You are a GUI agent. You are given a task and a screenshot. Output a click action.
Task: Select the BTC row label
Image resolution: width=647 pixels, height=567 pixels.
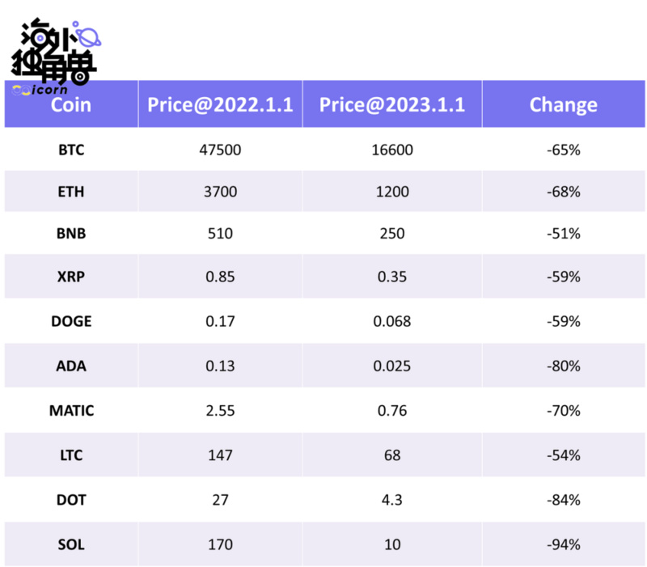click(71, 150)
